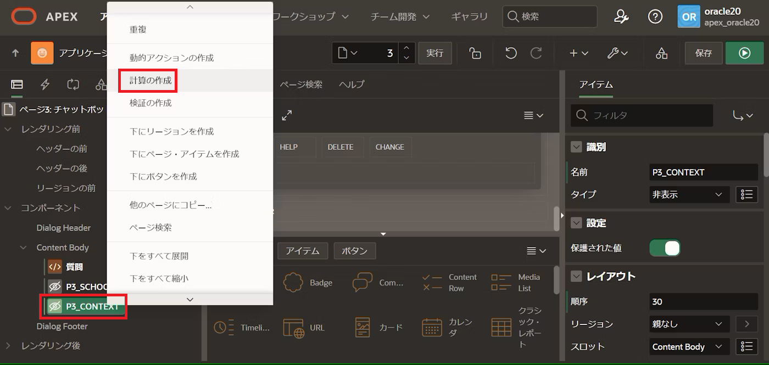Screen dimensions: 769x365
Task: Open the utilities wrench menu
Action: 617,53
